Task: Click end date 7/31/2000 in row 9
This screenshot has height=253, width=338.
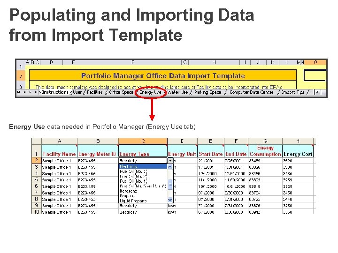Action: [236, 206]
